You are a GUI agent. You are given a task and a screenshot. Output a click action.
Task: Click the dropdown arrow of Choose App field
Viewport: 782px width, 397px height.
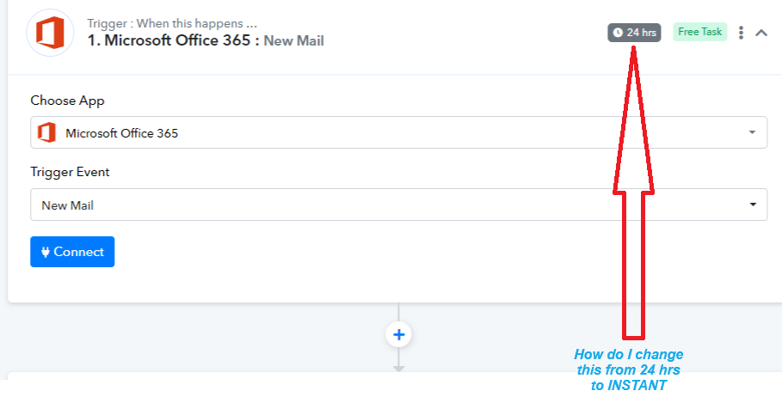[752, 132]
